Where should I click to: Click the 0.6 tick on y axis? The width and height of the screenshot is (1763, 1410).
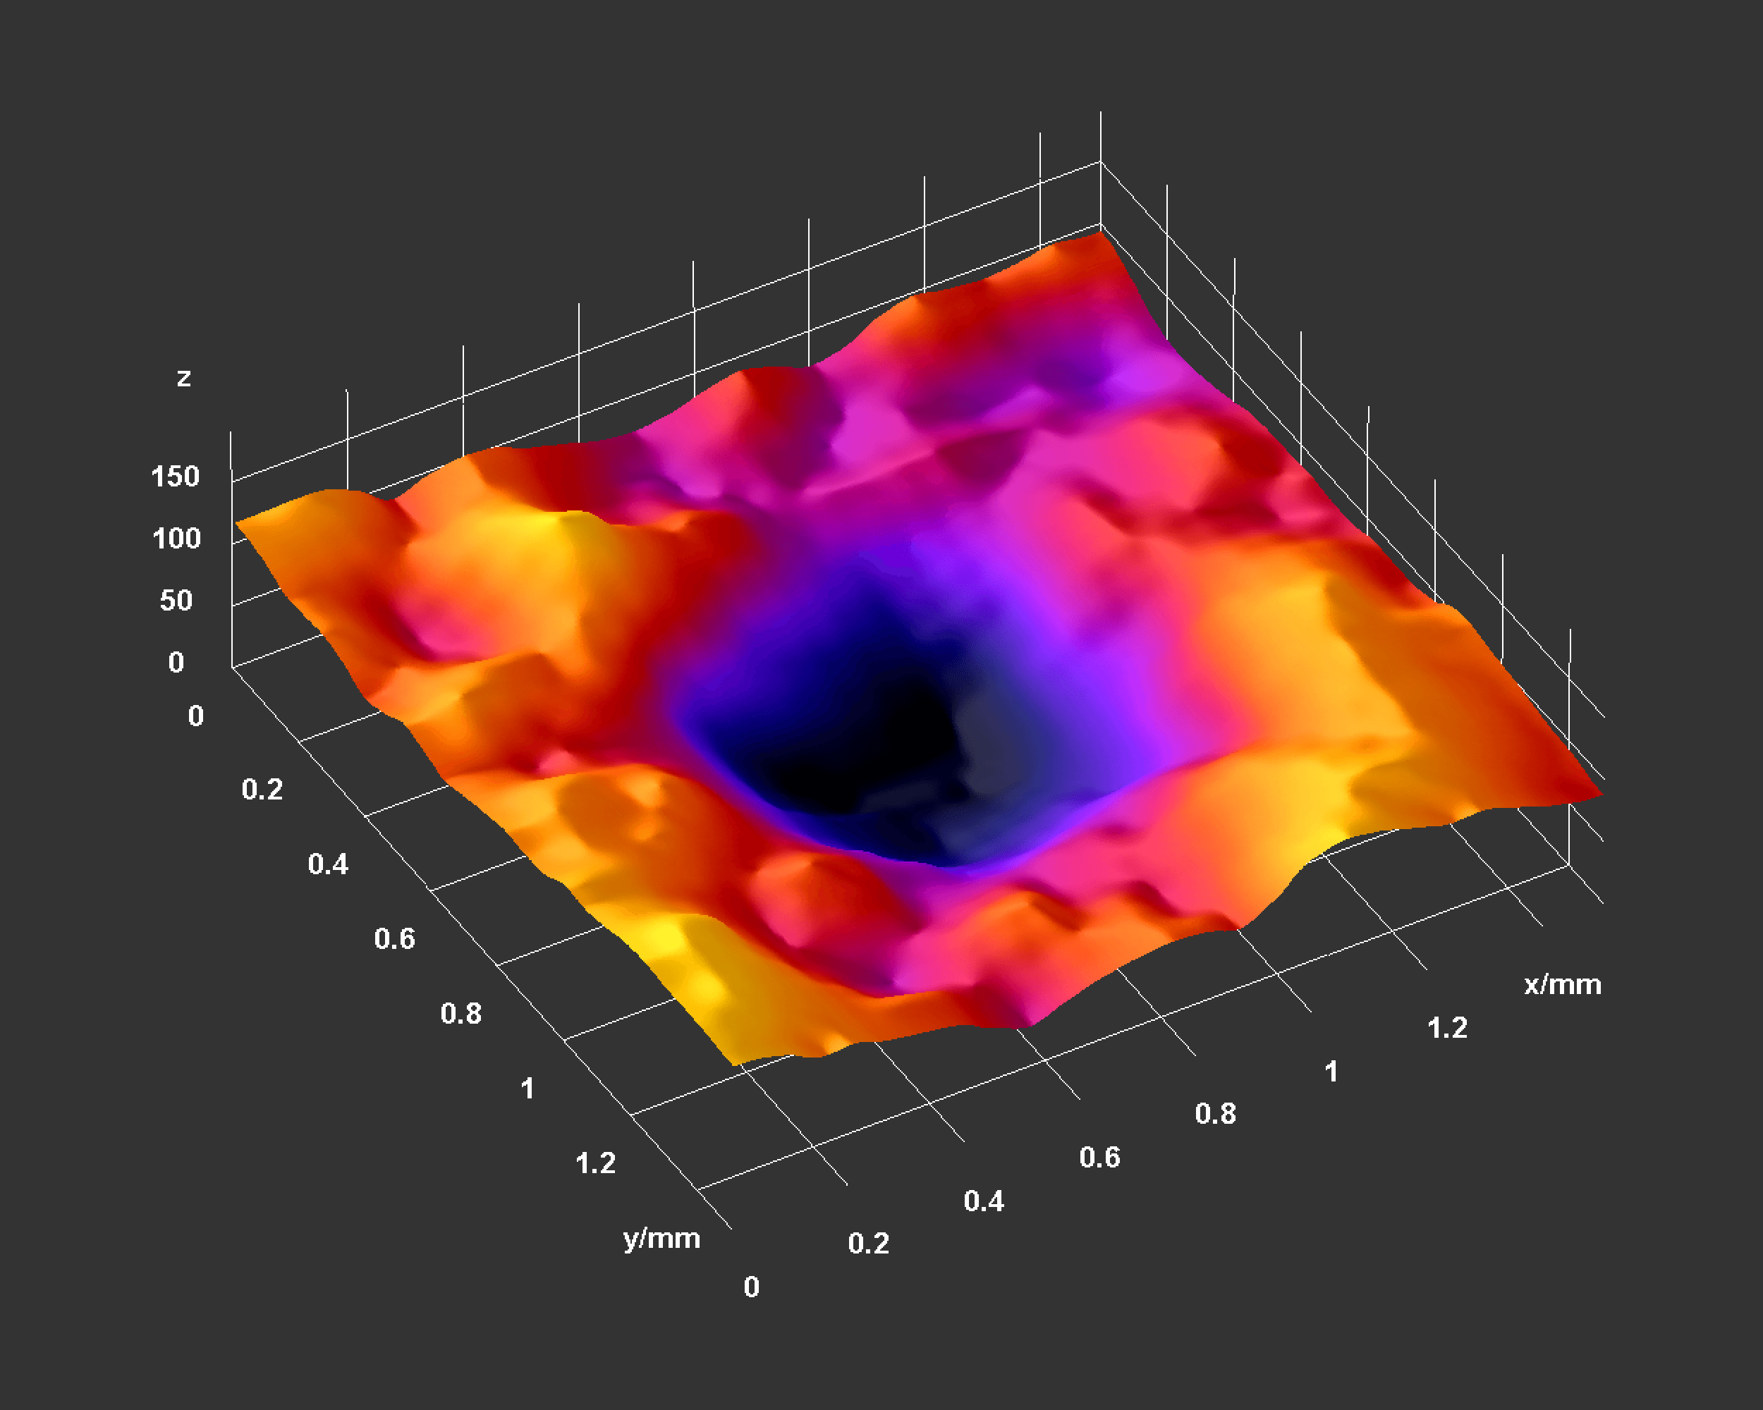click(394, 938)
